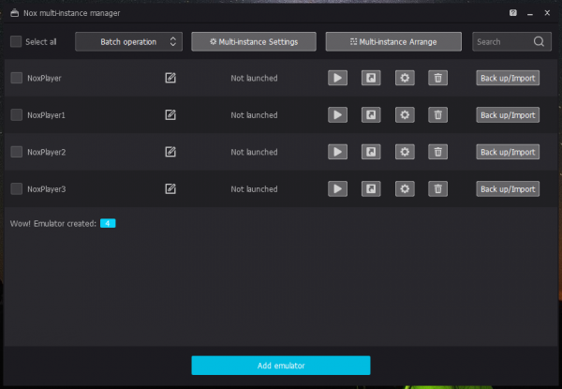Select the NoxPlayer3 checkbox
Screen dimensions: 562x389
tap(16, 188)
